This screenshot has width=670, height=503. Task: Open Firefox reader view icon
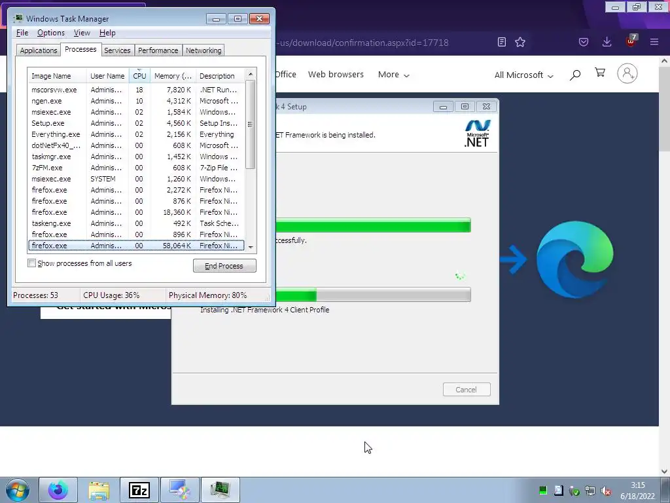tap(502, 42)
